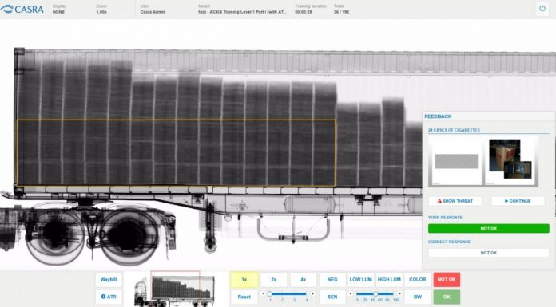Click the power icon in top right

542,9
